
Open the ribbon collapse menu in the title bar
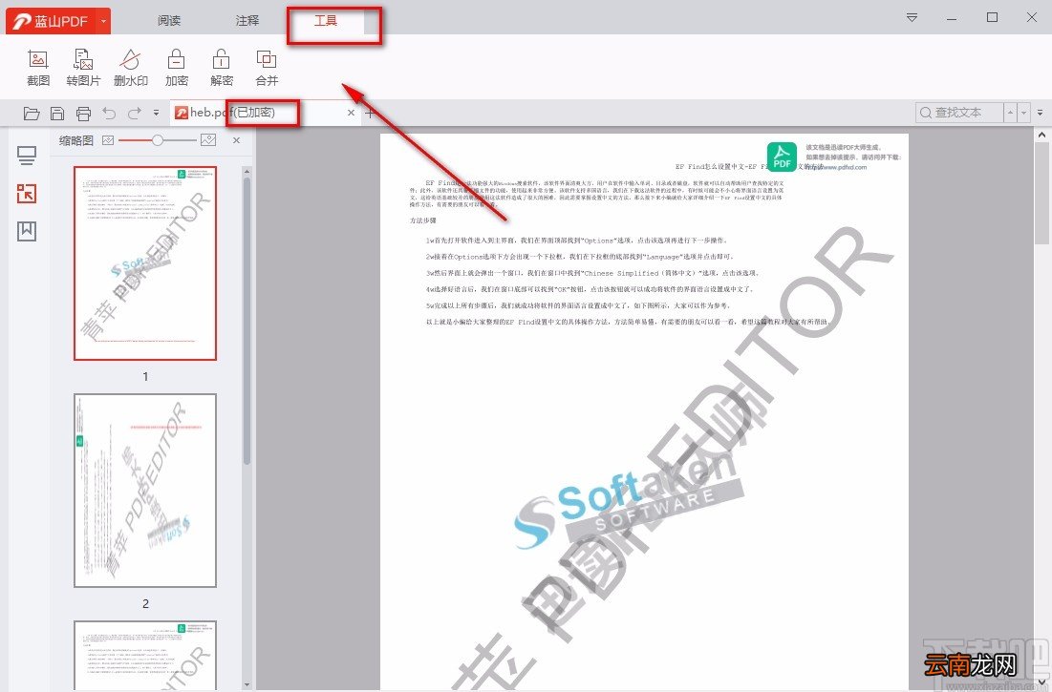click(912, 17)
